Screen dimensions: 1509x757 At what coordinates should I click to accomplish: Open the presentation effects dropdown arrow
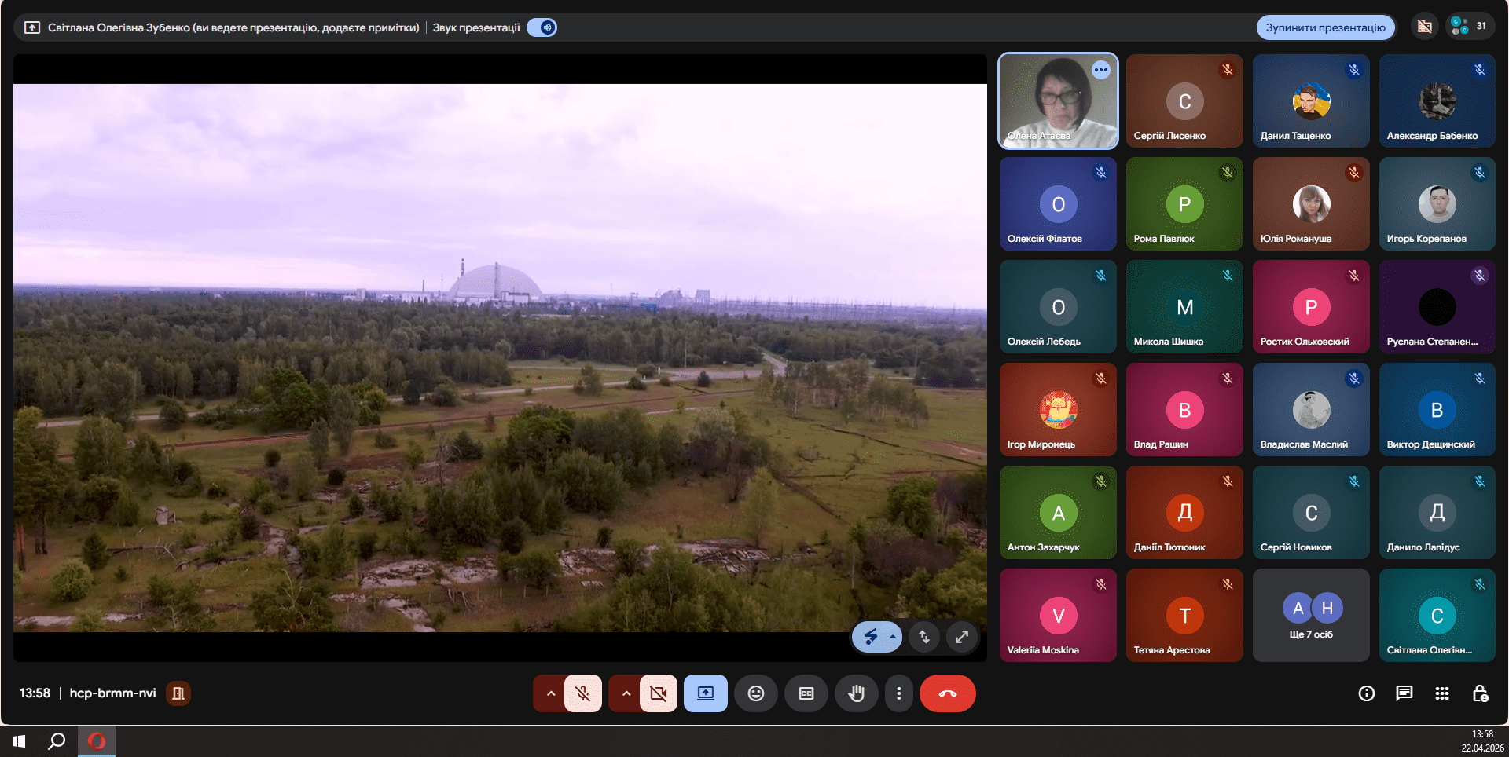pyautogui.click(x=893, y=637)
